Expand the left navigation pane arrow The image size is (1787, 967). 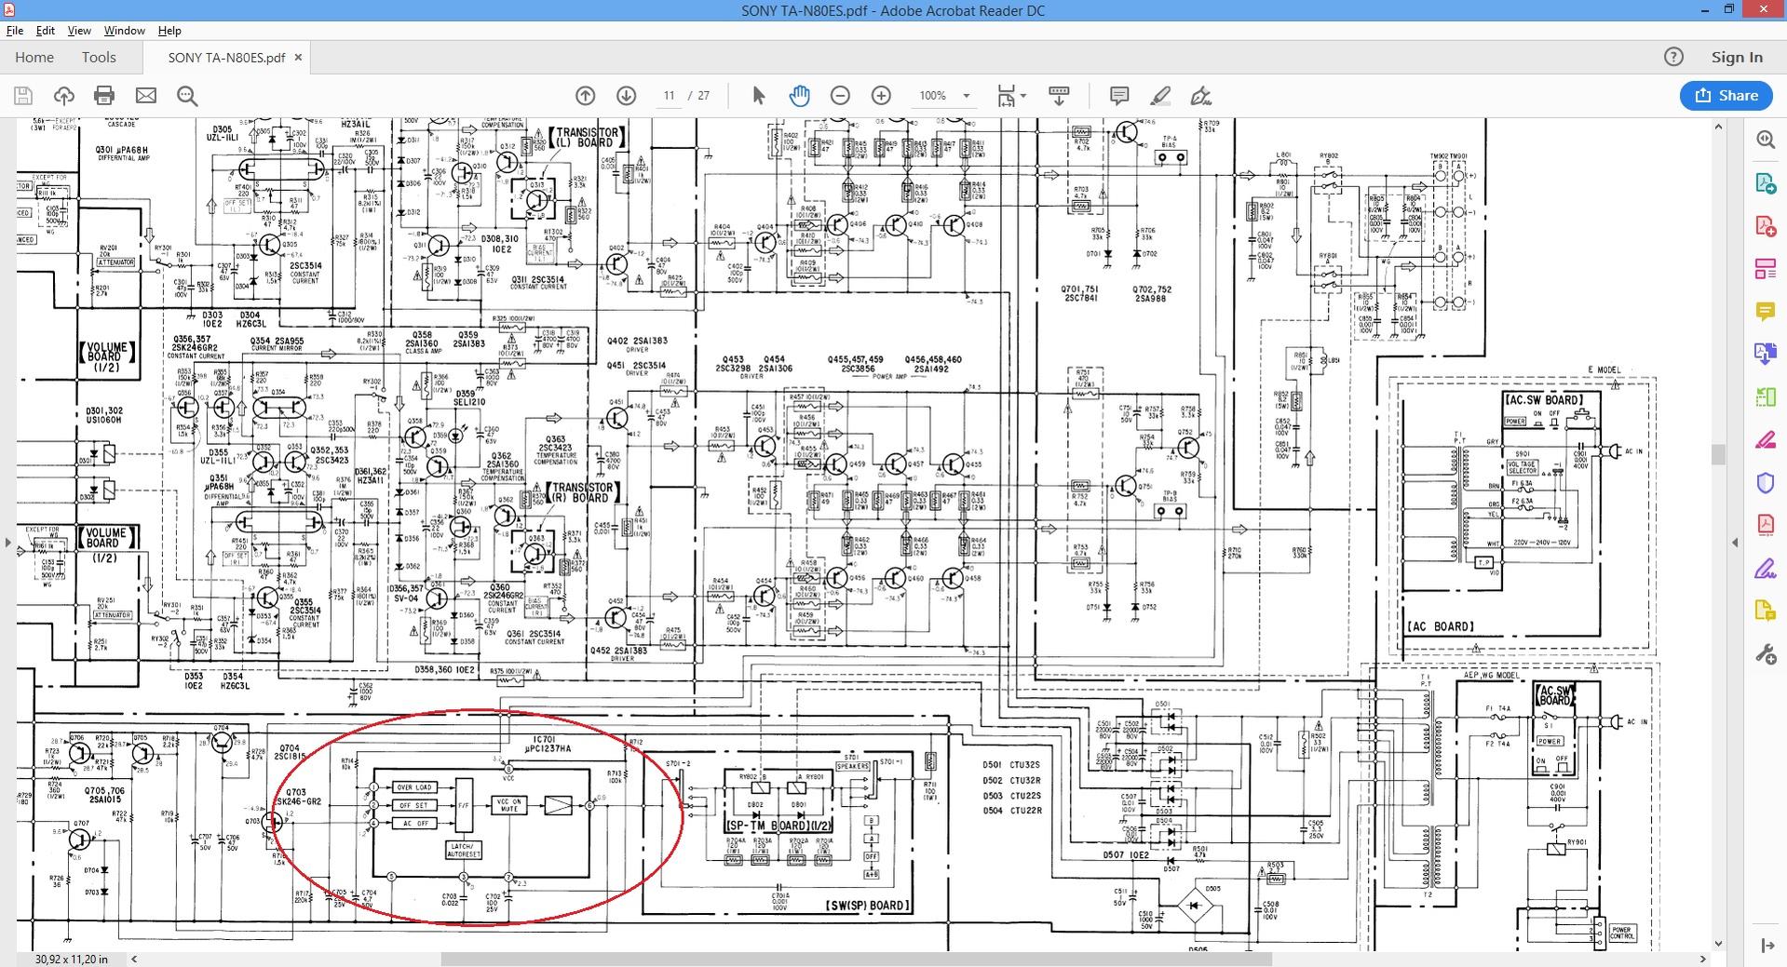tap(7, 542)
